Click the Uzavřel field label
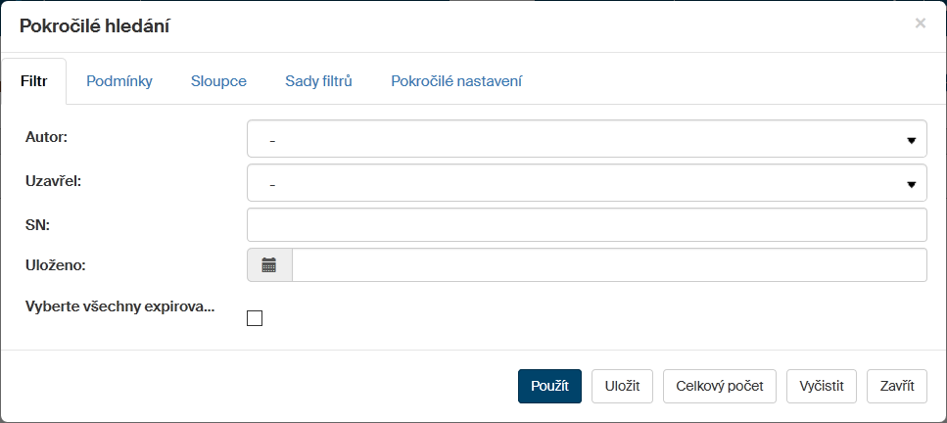Screen dimensions: 947x423 [x=52, y=181]
